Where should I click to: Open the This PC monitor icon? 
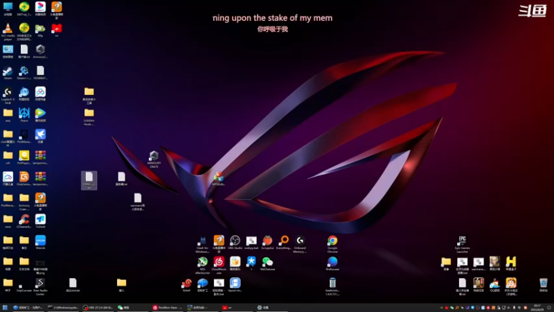click(x=8, y=9)
